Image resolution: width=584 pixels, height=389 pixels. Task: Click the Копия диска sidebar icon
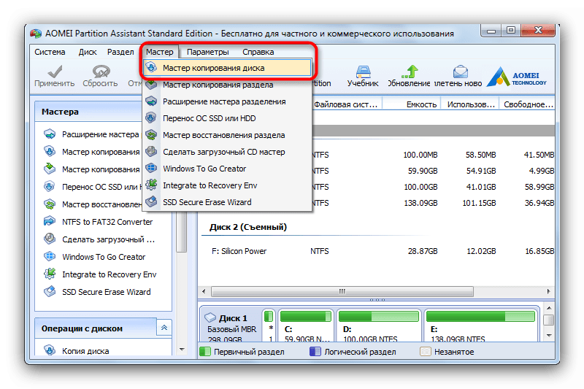click(x=50, y=350)
